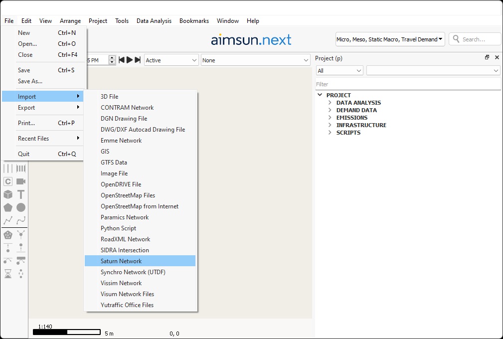Open the All filter dropdown in Project

pos(339,71)
